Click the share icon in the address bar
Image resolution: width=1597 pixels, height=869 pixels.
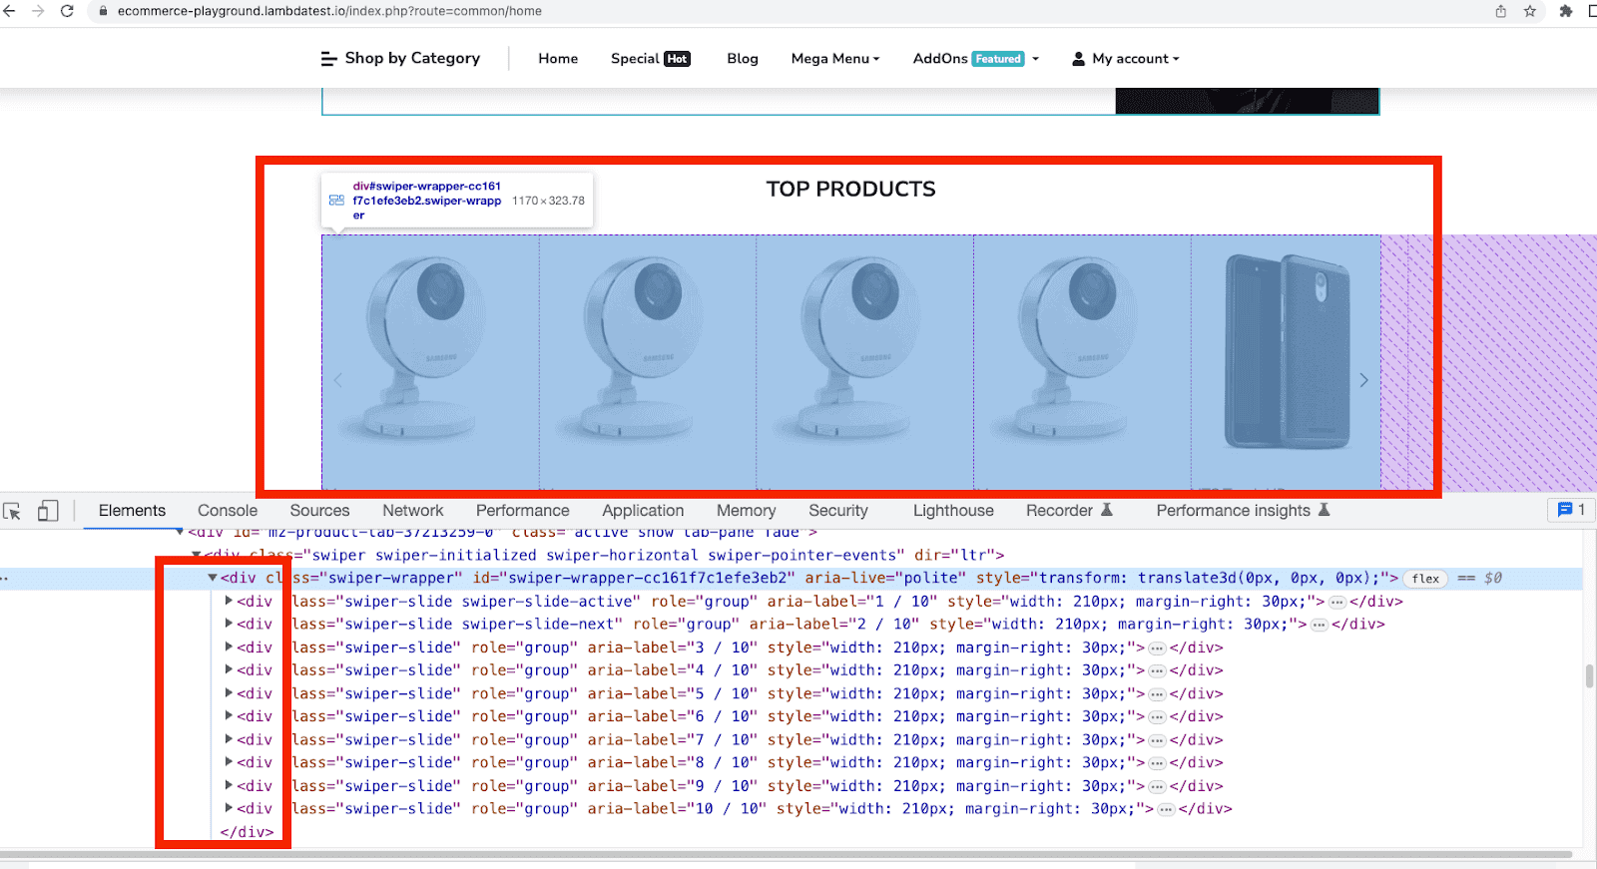click(x=1500, y=11)
